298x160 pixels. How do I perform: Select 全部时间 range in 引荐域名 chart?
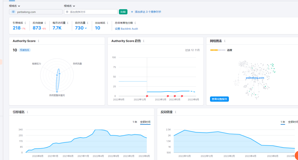[x=145, y=122]
